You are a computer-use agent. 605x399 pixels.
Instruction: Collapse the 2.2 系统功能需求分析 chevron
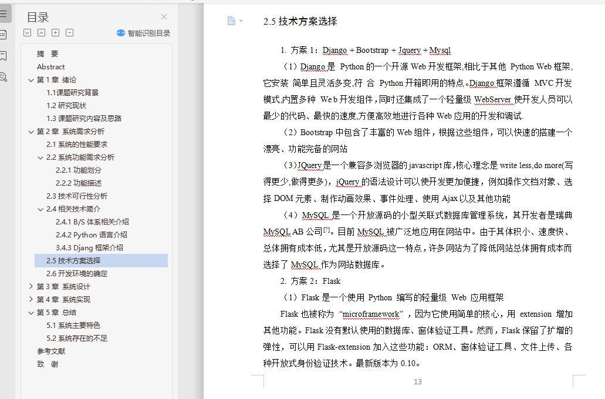click(x=40, y=157)
